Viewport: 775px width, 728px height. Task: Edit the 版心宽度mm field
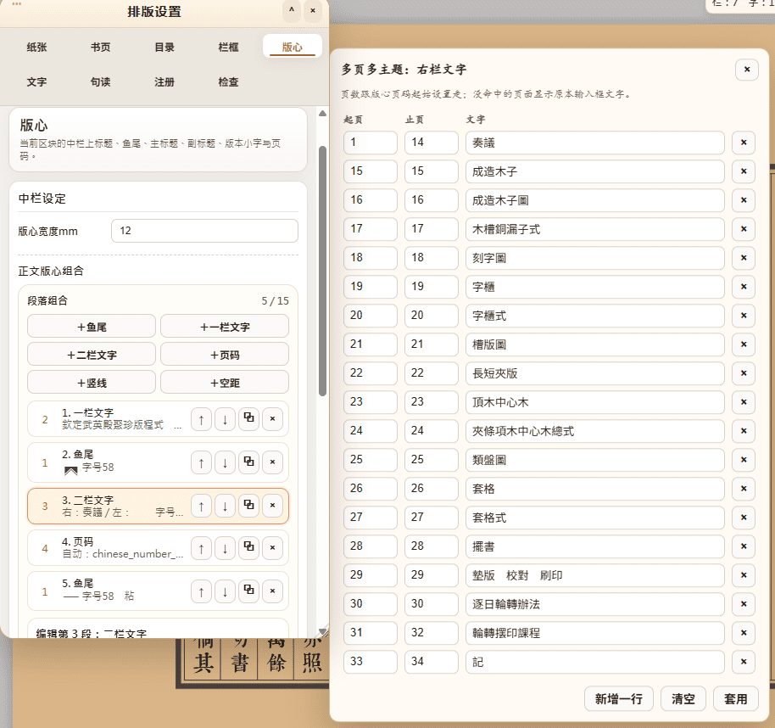(x=204, y=231)
